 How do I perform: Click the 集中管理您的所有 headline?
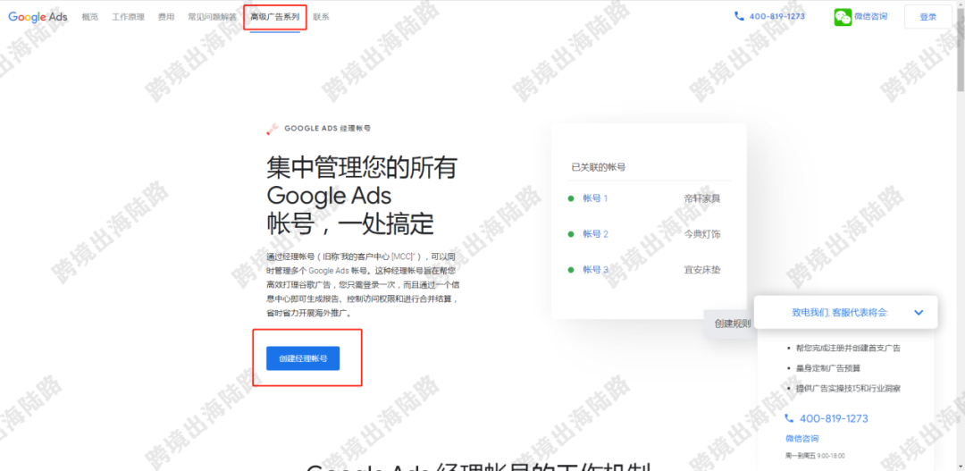(362, 167)
